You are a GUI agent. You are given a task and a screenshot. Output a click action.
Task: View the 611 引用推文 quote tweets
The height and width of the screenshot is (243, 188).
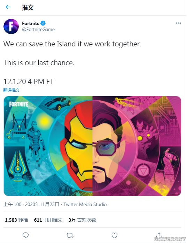tap(48, 220)
